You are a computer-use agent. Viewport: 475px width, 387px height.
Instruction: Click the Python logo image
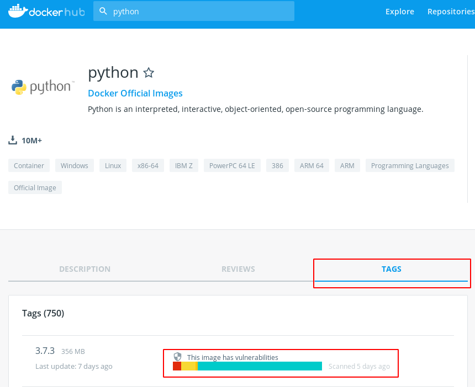click(x=42, y=87)
